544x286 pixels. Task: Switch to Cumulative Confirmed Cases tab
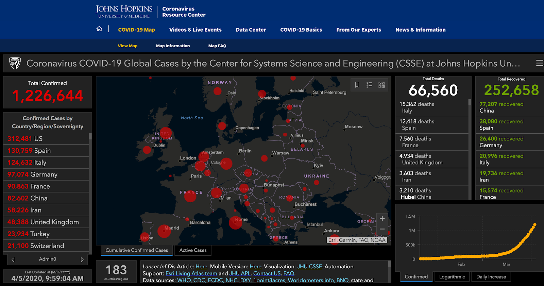tap(137, 250)
